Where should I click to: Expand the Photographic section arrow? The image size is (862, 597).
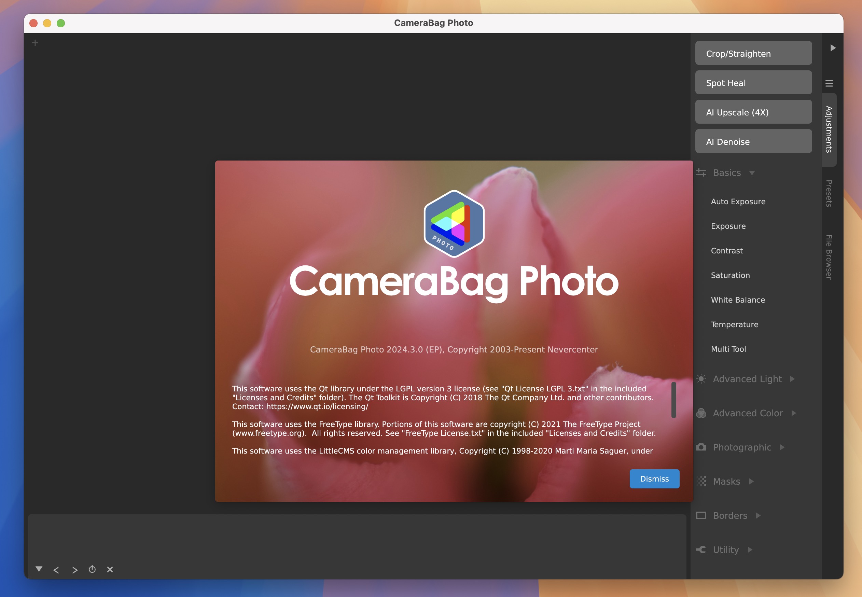782,447
